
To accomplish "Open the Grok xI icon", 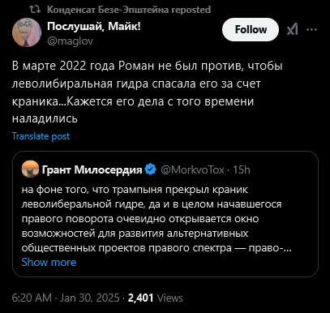I will (292, 29).
